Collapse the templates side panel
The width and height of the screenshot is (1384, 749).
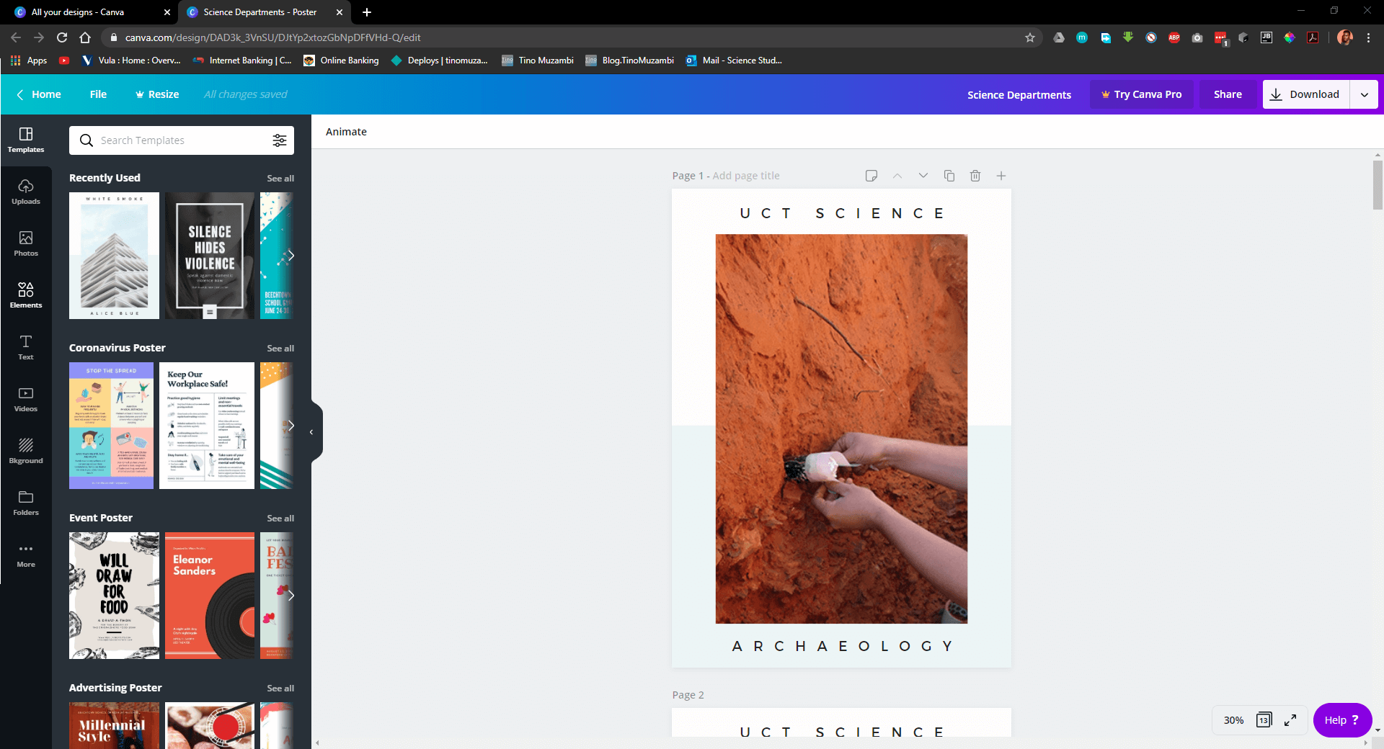[x=312, y=432]
